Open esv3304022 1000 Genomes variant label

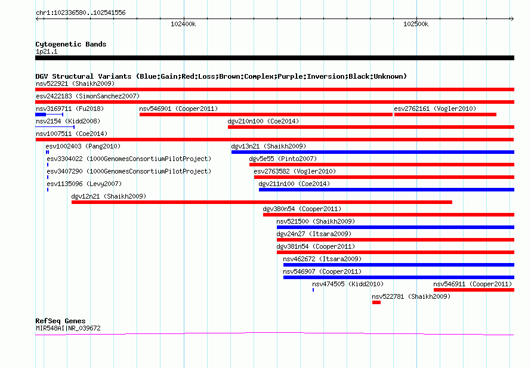[129, 159]
